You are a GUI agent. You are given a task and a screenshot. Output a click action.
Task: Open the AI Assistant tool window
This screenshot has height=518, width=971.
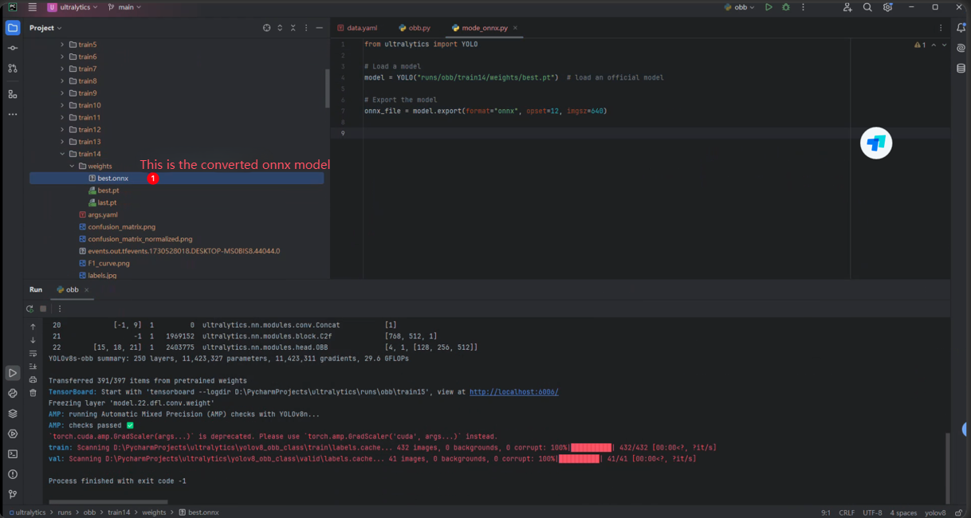(x=961, y=48)
